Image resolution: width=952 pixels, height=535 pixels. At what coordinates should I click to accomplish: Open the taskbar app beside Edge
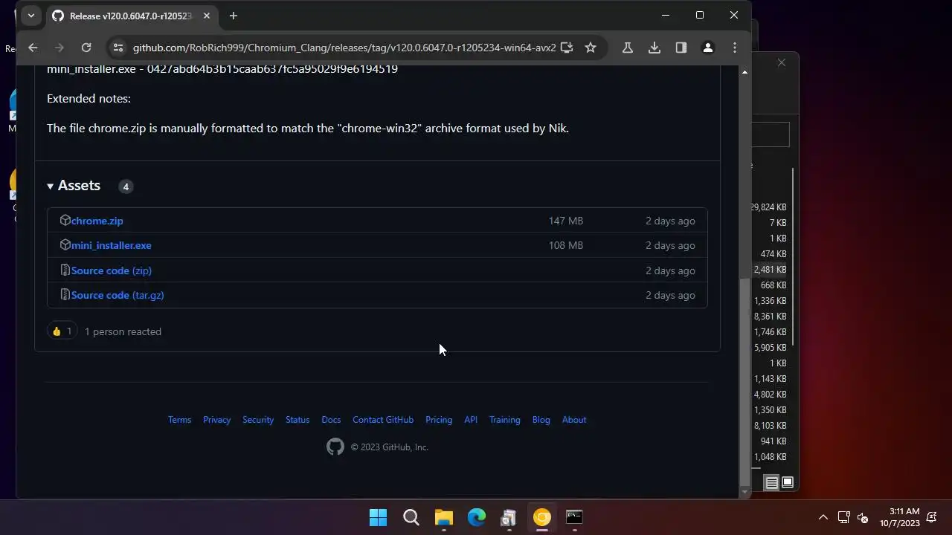(x=509, y=517)
